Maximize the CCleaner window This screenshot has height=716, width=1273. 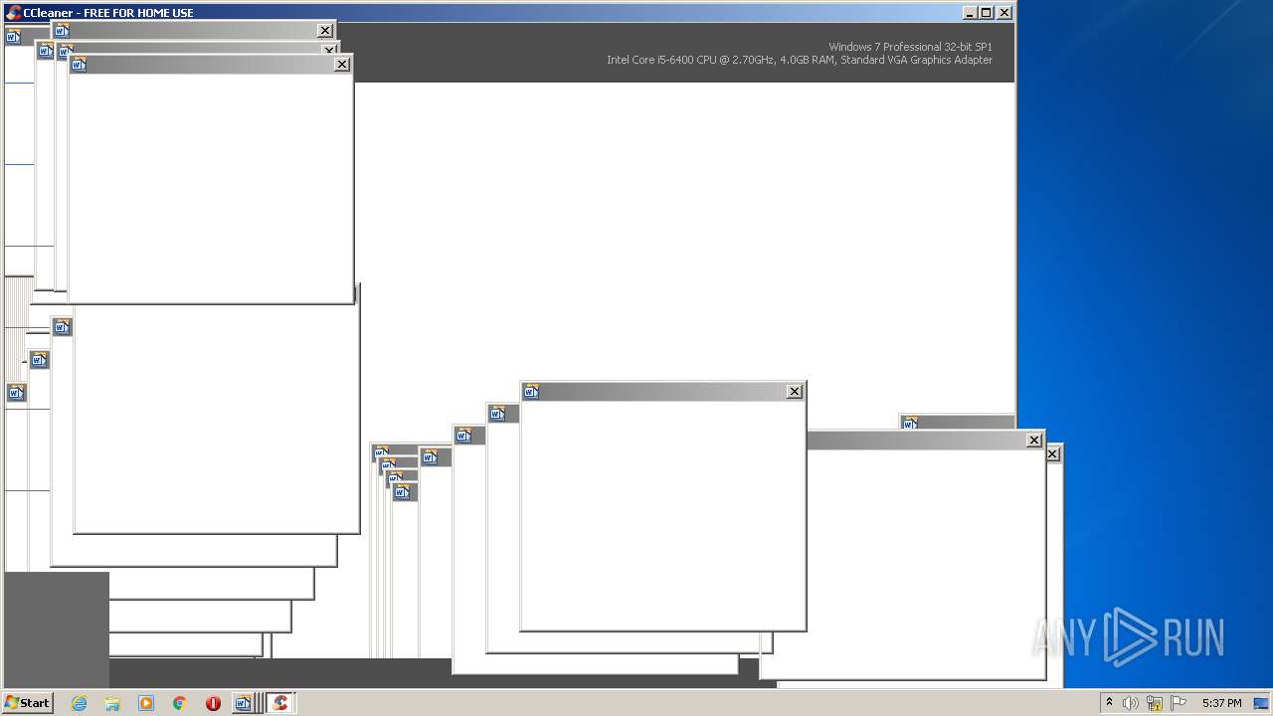pos(986,13)
